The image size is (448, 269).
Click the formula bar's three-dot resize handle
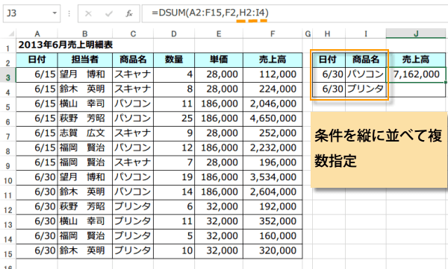[x=69, y=13]
